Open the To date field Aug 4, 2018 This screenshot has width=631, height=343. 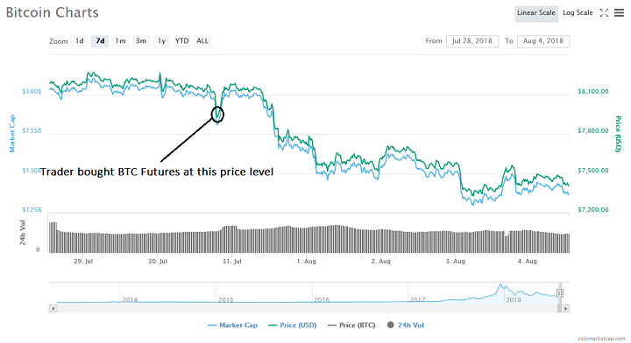(543, 41)
